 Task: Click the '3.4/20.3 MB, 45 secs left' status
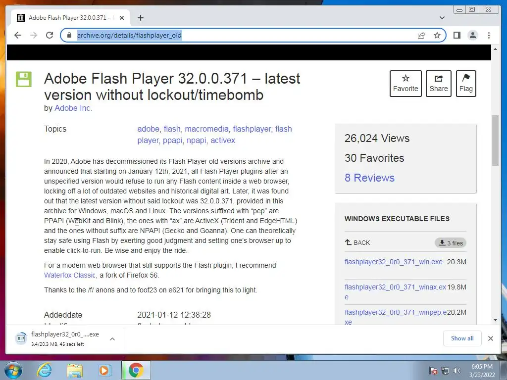[57, 344]
